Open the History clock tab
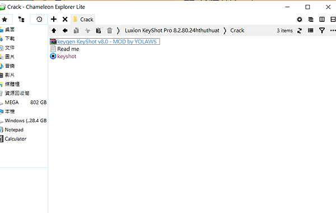This screenshot has width=336, height=213. tap(39, 20)
